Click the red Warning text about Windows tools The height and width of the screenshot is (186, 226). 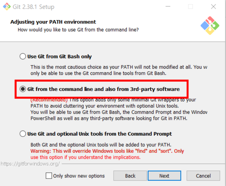(107, 154)
